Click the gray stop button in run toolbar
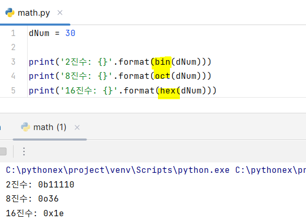Image resolution: width=306 pixels, height=223 pixels. [x=3, y=151]
